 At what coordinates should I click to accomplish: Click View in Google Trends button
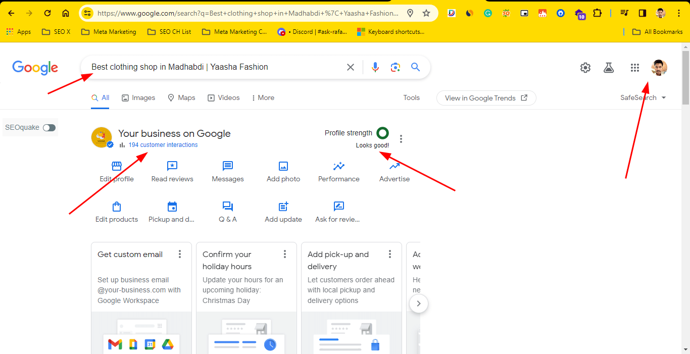click(x=486, y=98)
